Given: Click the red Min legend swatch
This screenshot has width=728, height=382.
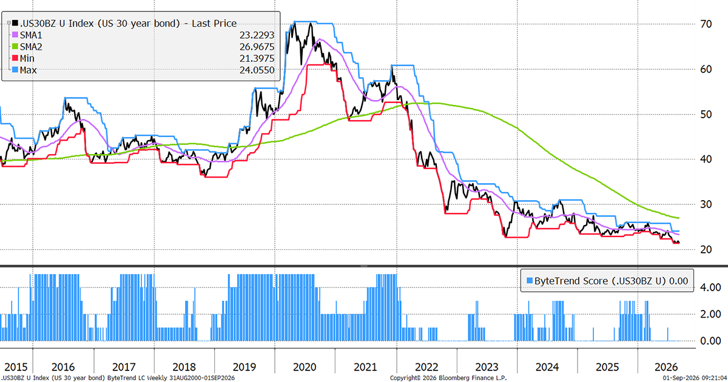Looking at the screenshot, I should [x=15, y=59].
